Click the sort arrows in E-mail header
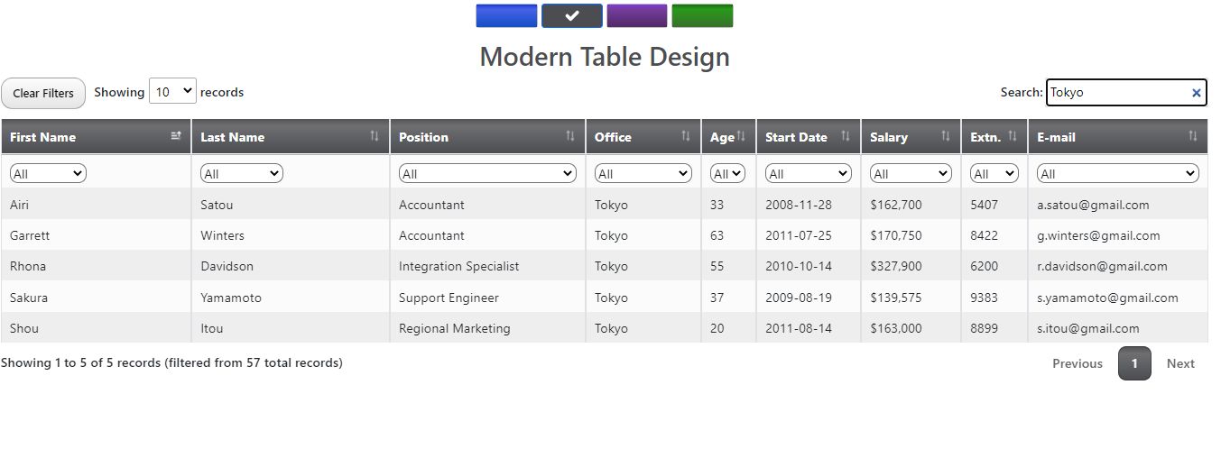The height and width of the screenshot is (449, 1221). (1193, 136)
